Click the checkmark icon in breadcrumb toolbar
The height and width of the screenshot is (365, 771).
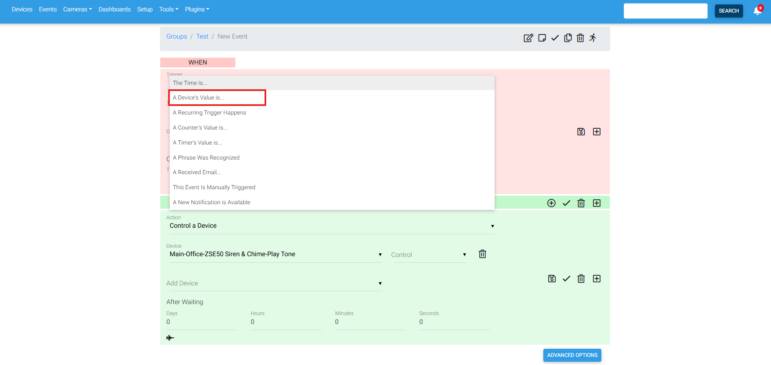click(555, 38)
